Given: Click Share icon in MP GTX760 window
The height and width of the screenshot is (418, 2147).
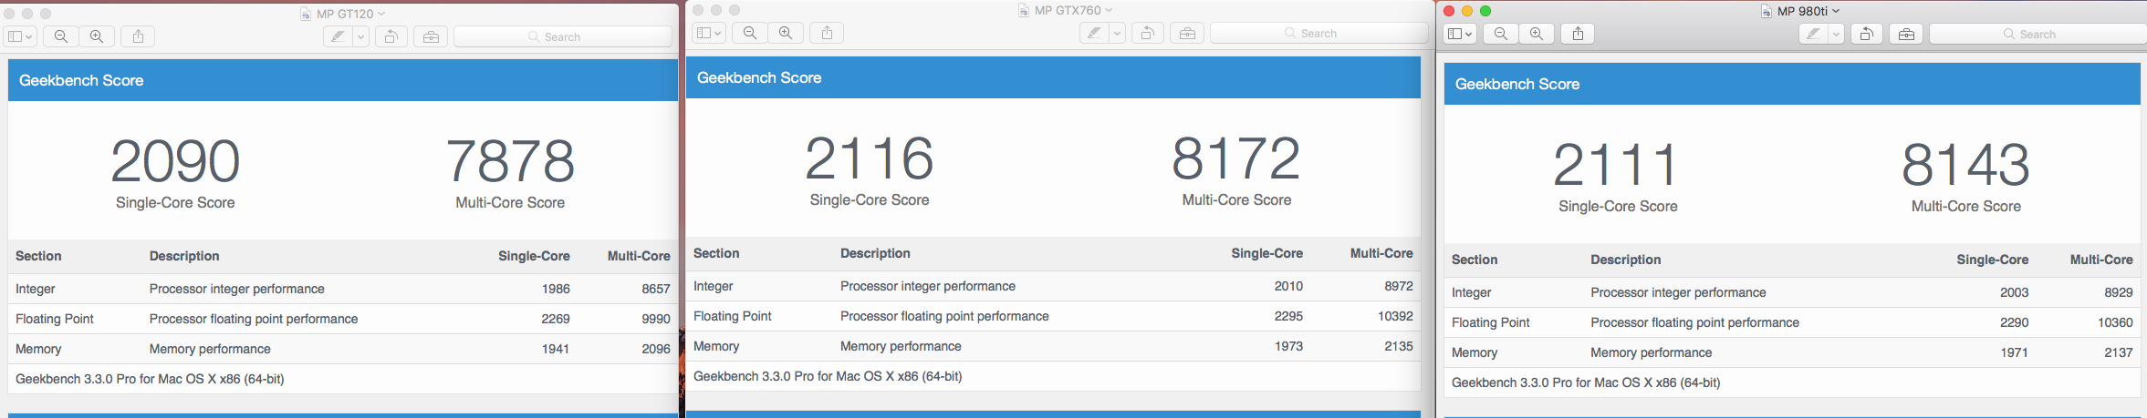Looking at the screenshot, I should click(x=827, y=33).
